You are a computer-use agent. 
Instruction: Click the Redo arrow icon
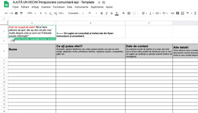pos(11,13)
